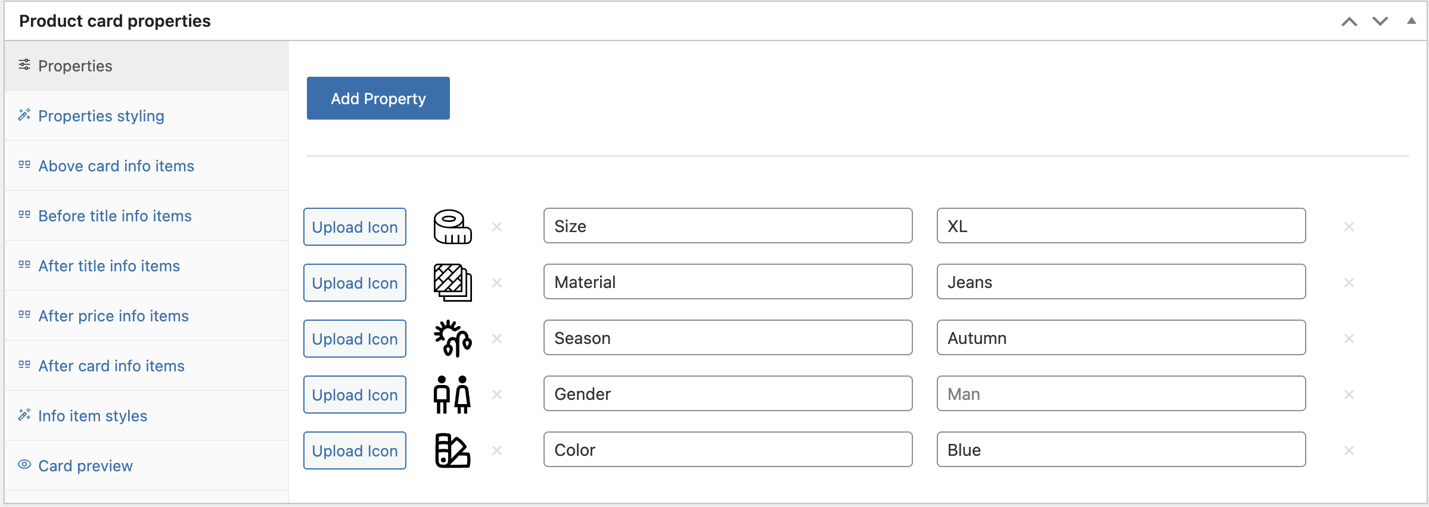Upload an icon for the Gender property

[355, 395]
